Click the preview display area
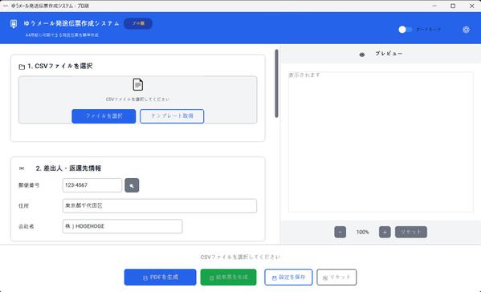Image resolution: width=481 pixels, height=292 pixels. (x=381, y=142)
